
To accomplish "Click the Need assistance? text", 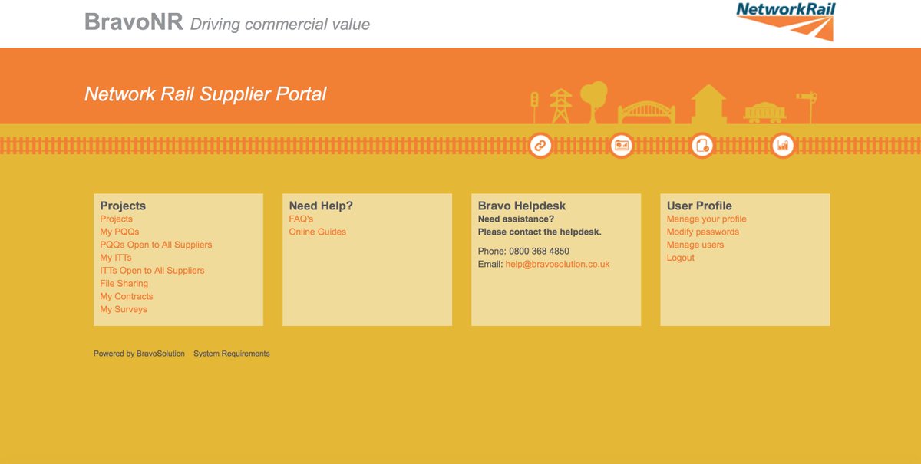I will (x=516, y=219).
